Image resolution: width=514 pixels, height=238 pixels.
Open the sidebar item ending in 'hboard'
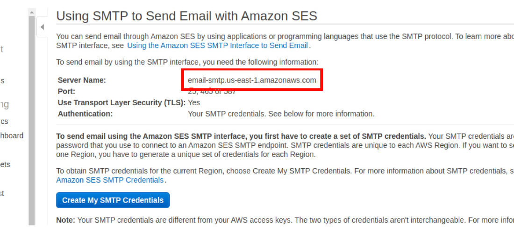pos(12,136)
